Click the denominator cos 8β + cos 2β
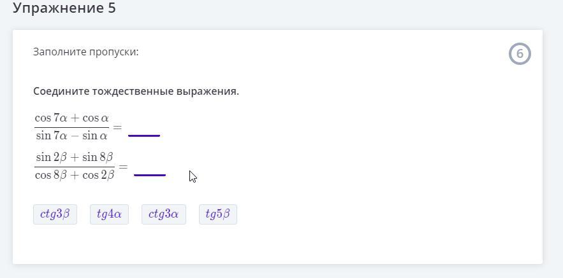The height and width of the screenshot is (278, 563). click(75, 175)
